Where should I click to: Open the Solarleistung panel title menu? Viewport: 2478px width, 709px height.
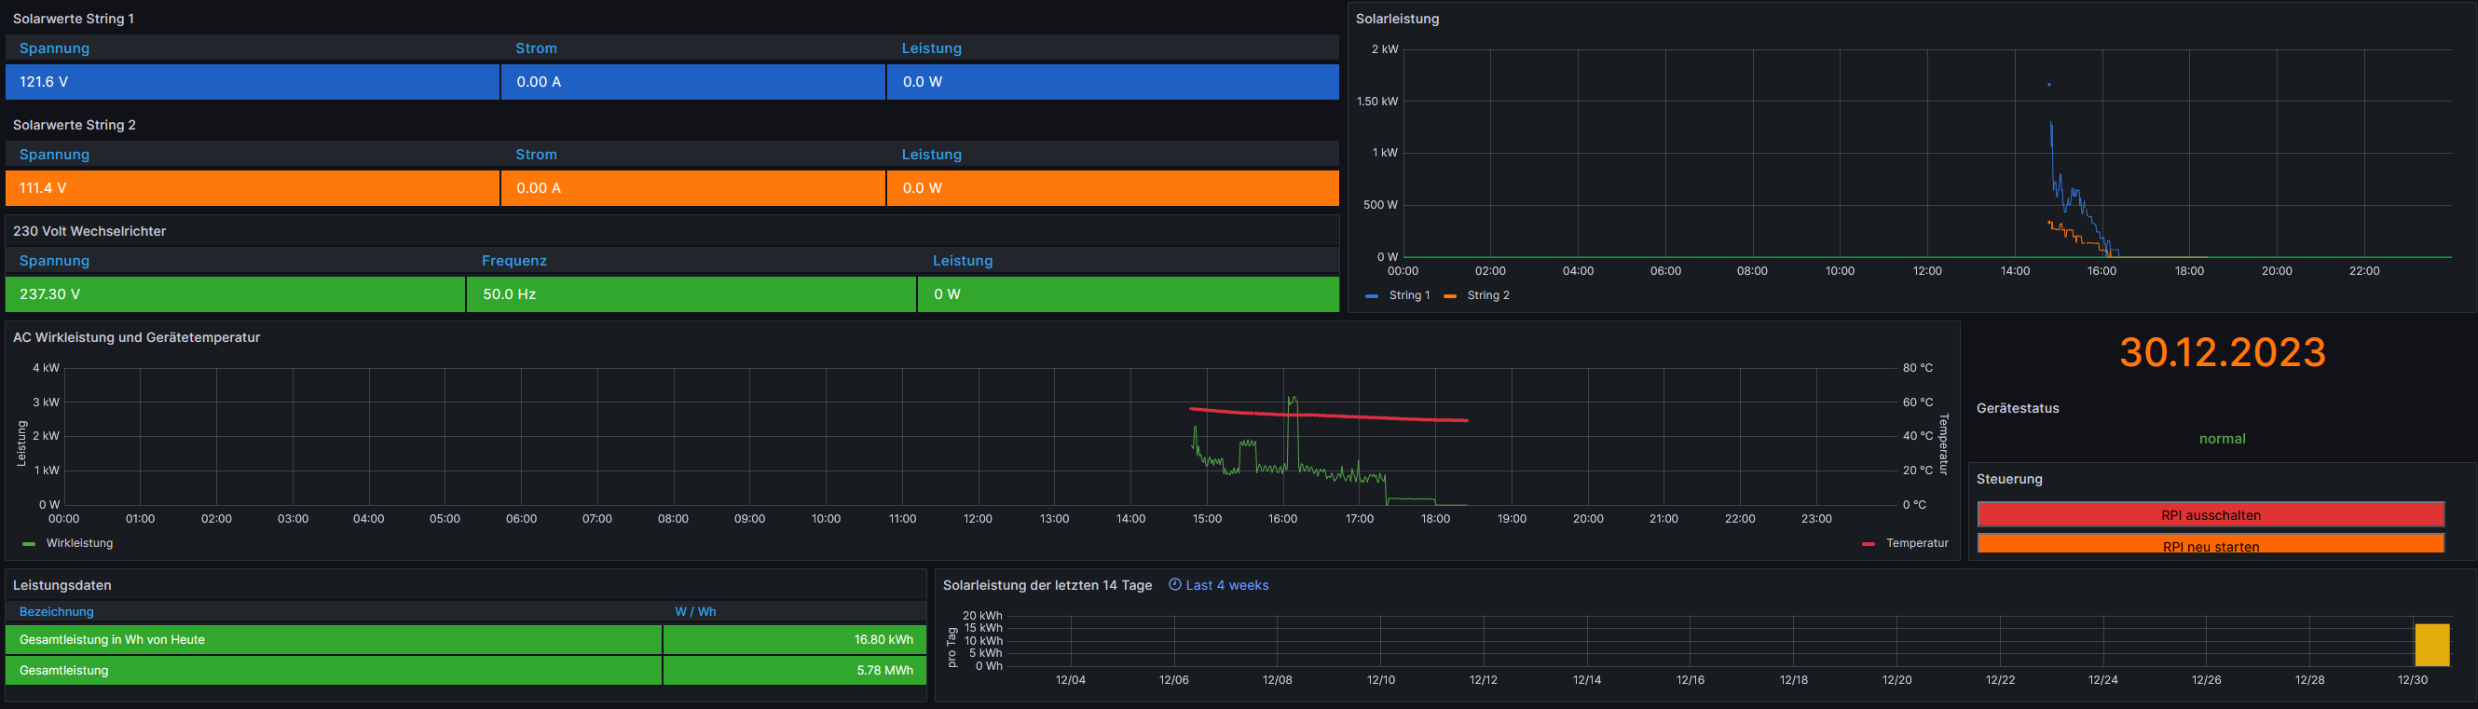pos(1397,20)
